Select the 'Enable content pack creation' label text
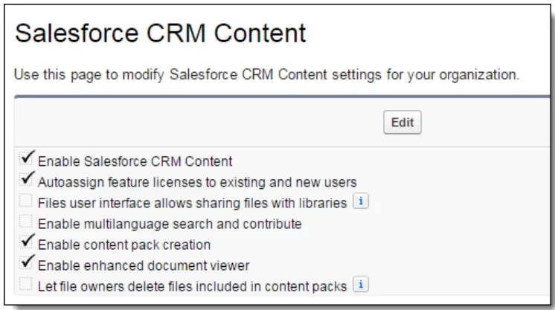 pos(124,244)
